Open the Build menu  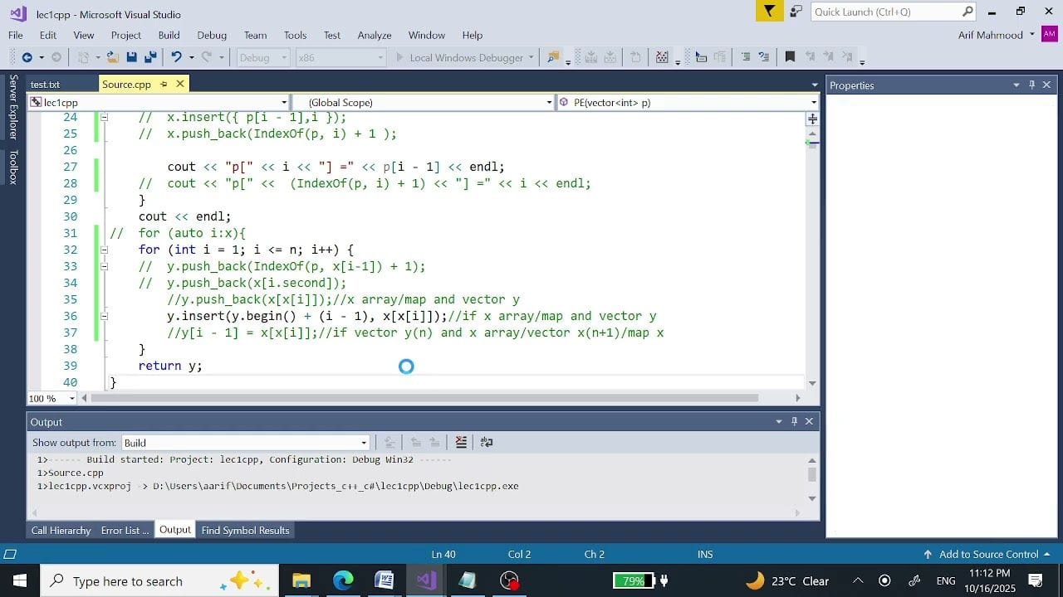(x=169, y=35)
